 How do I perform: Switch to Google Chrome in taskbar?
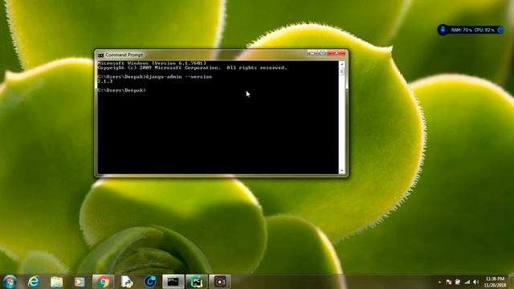pos(103,282)
